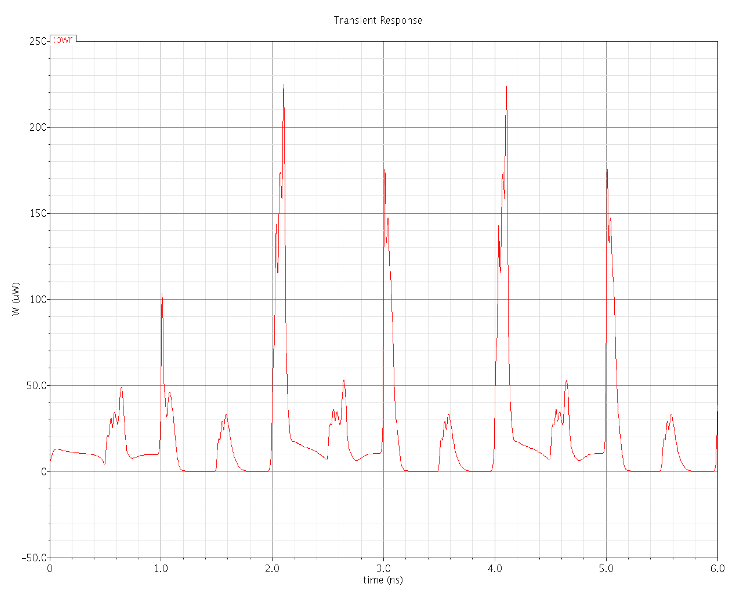Select the Transient Response plot title

[x=378, y=20]
